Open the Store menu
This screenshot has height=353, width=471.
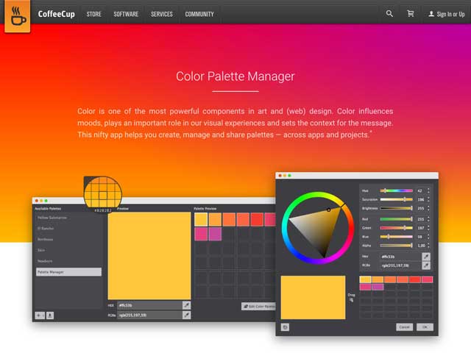93,14
